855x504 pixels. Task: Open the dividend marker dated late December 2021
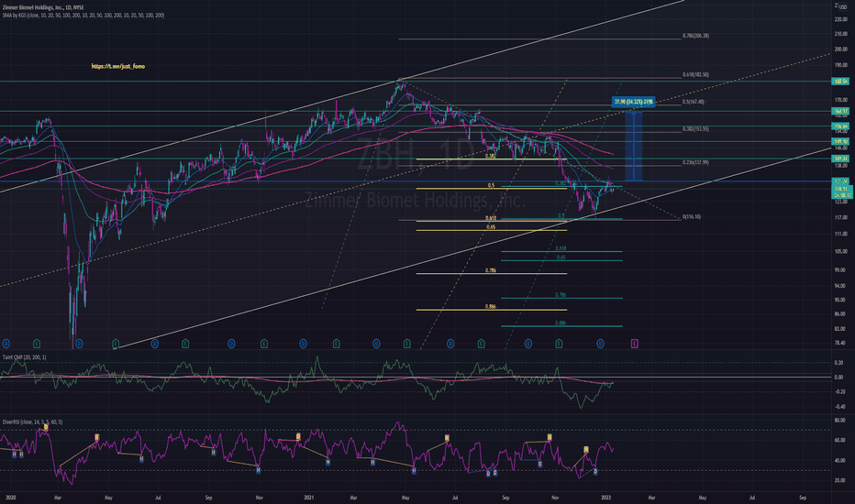coord(600,344)
